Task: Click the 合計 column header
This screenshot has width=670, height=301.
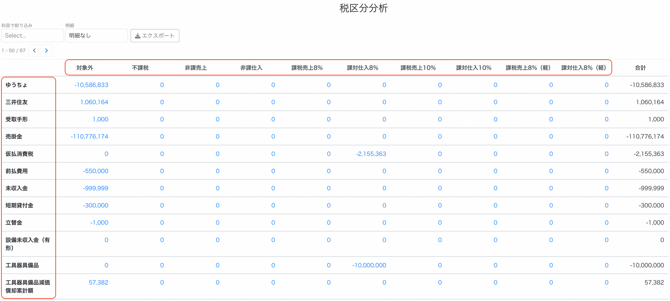Action: click(x=640, y=68)
